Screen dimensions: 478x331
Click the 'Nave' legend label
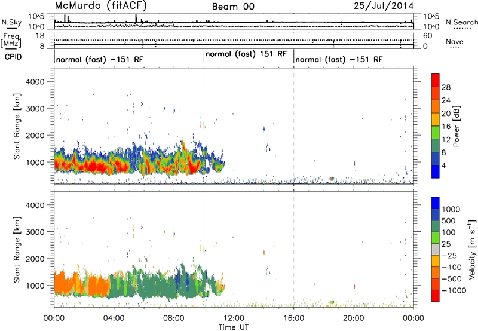[x=455, y=41]
